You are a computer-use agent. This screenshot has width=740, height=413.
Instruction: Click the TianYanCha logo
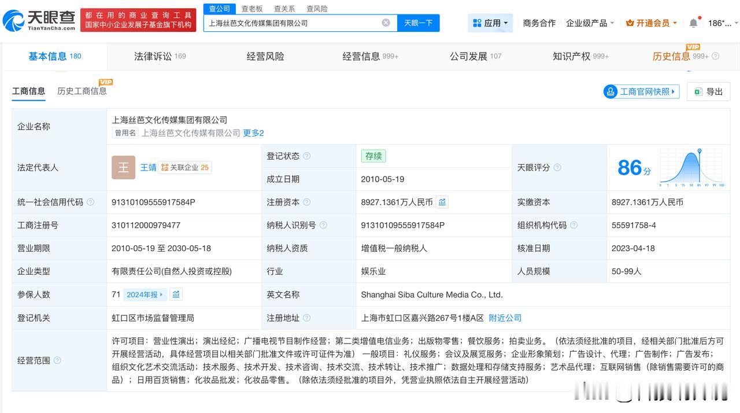[39, 21]
